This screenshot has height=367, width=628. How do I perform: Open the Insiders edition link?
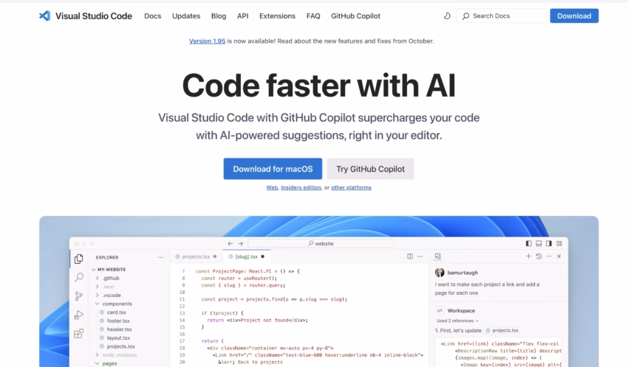301,187
